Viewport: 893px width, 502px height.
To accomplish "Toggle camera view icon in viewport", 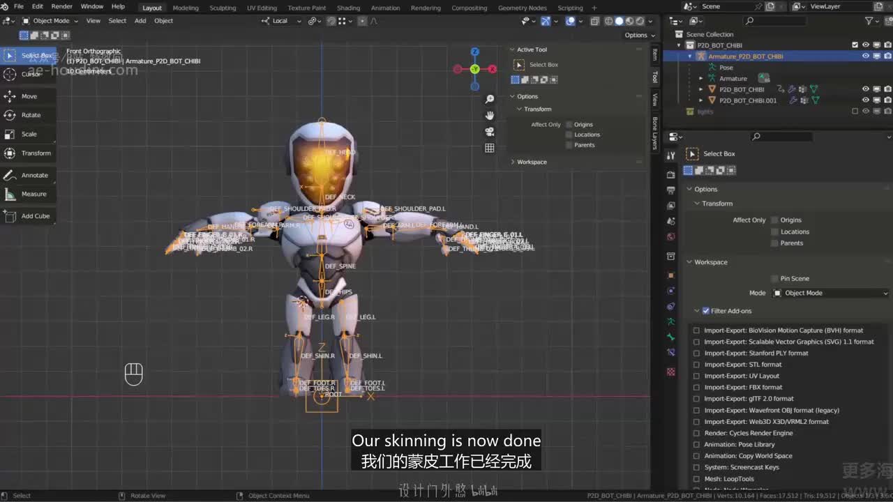I will [x=490, y=132].
